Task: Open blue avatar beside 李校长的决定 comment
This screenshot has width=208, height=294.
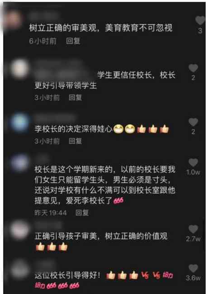Action: pos(20,123)
